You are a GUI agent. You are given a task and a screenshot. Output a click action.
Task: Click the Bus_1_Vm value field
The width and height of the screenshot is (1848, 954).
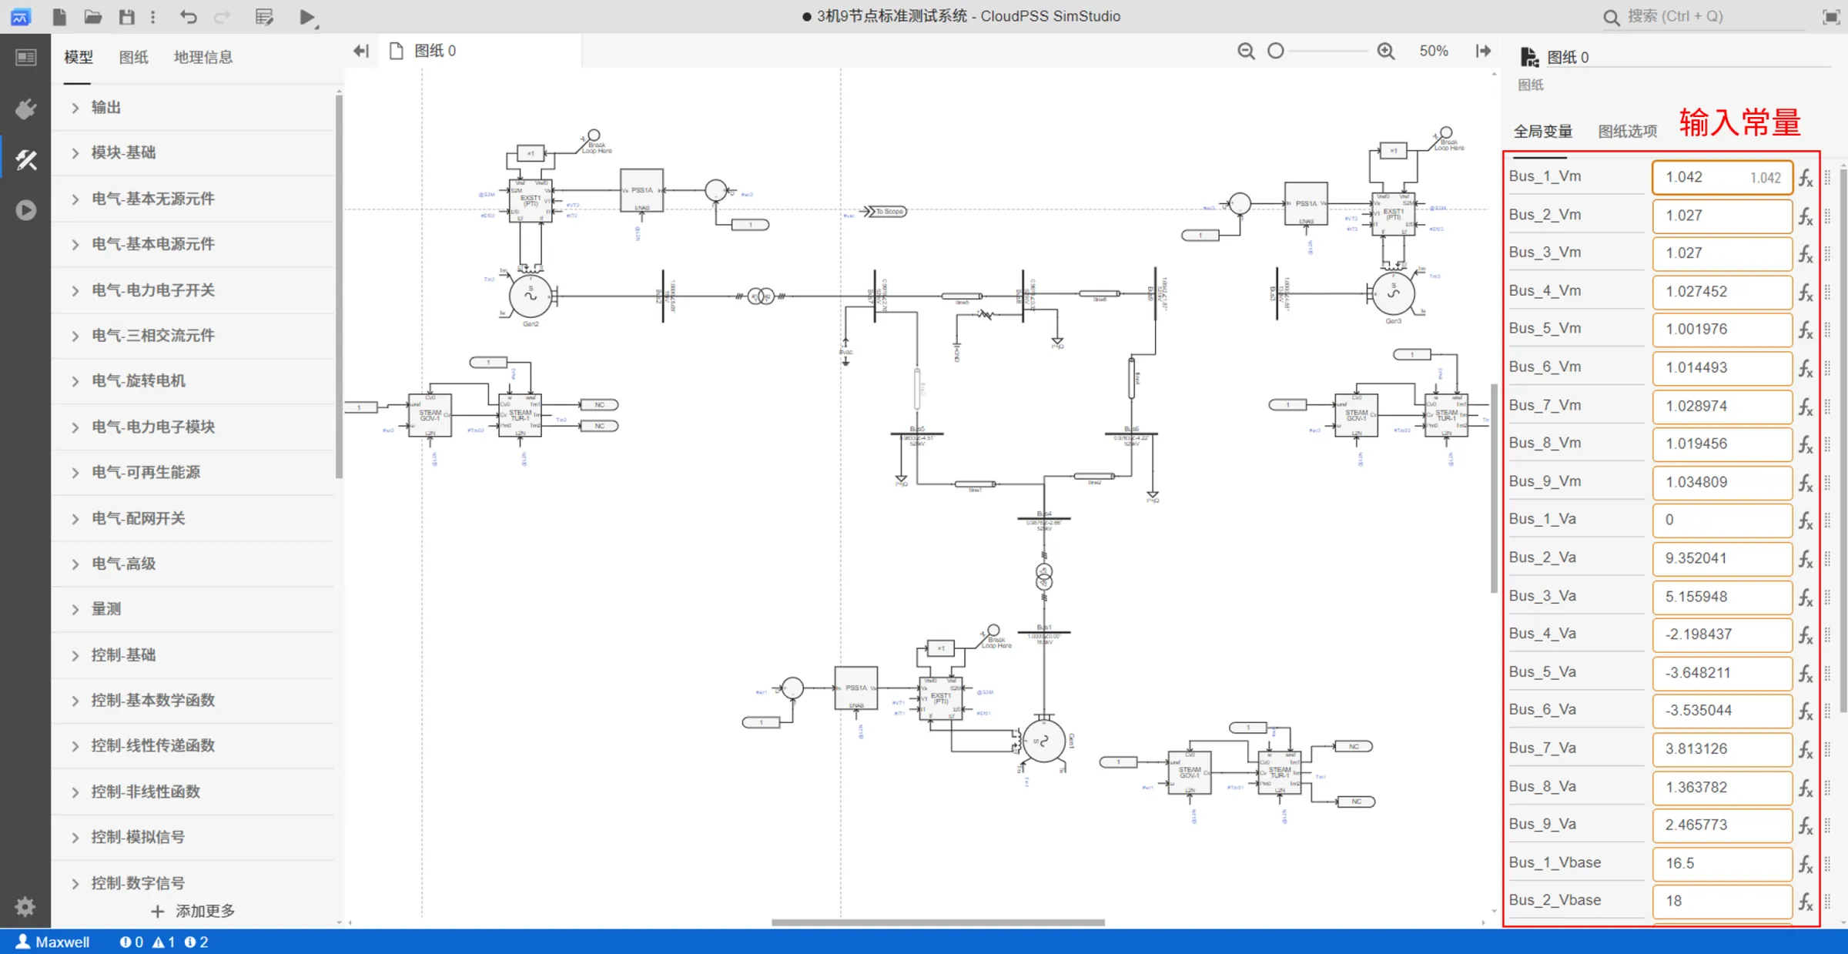pos(1722,178)
